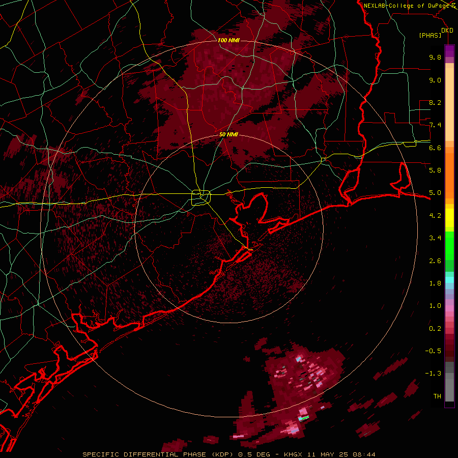The height and width of the screenshot is (458, 458).
Task: Click the 3.4 scale label
Action: point(435,238)
